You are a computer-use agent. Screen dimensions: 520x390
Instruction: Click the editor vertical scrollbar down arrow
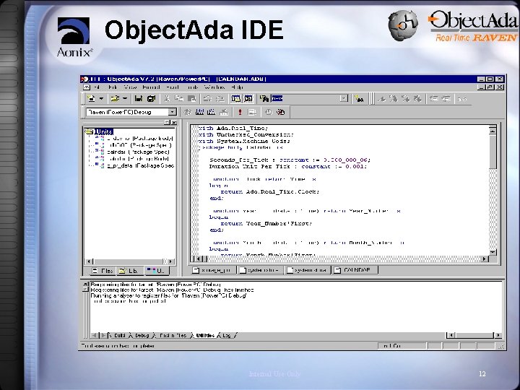[493, 252]
